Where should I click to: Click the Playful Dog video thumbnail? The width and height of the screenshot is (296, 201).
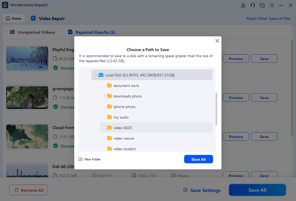27,58
